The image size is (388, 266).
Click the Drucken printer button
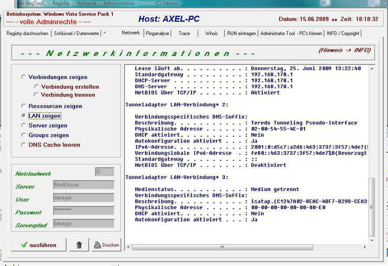click(106, 245)
